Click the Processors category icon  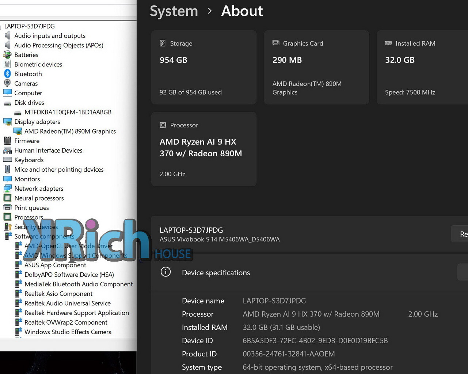coord(7,217)
